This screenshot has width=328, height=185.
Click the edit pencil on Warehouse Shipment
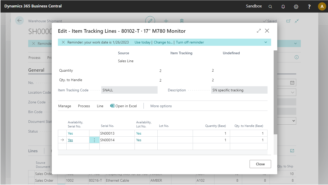click(x=150, y=21)
